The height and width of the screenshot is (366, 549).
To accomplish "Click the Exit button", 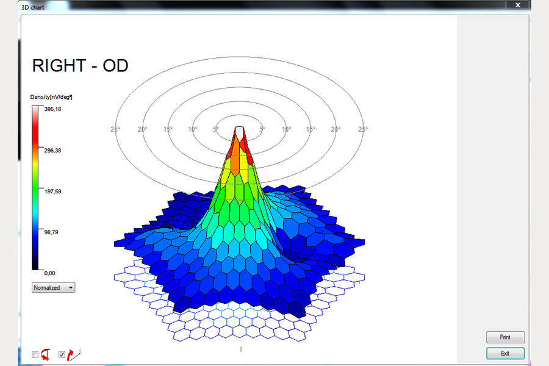I will pos(505,353).
